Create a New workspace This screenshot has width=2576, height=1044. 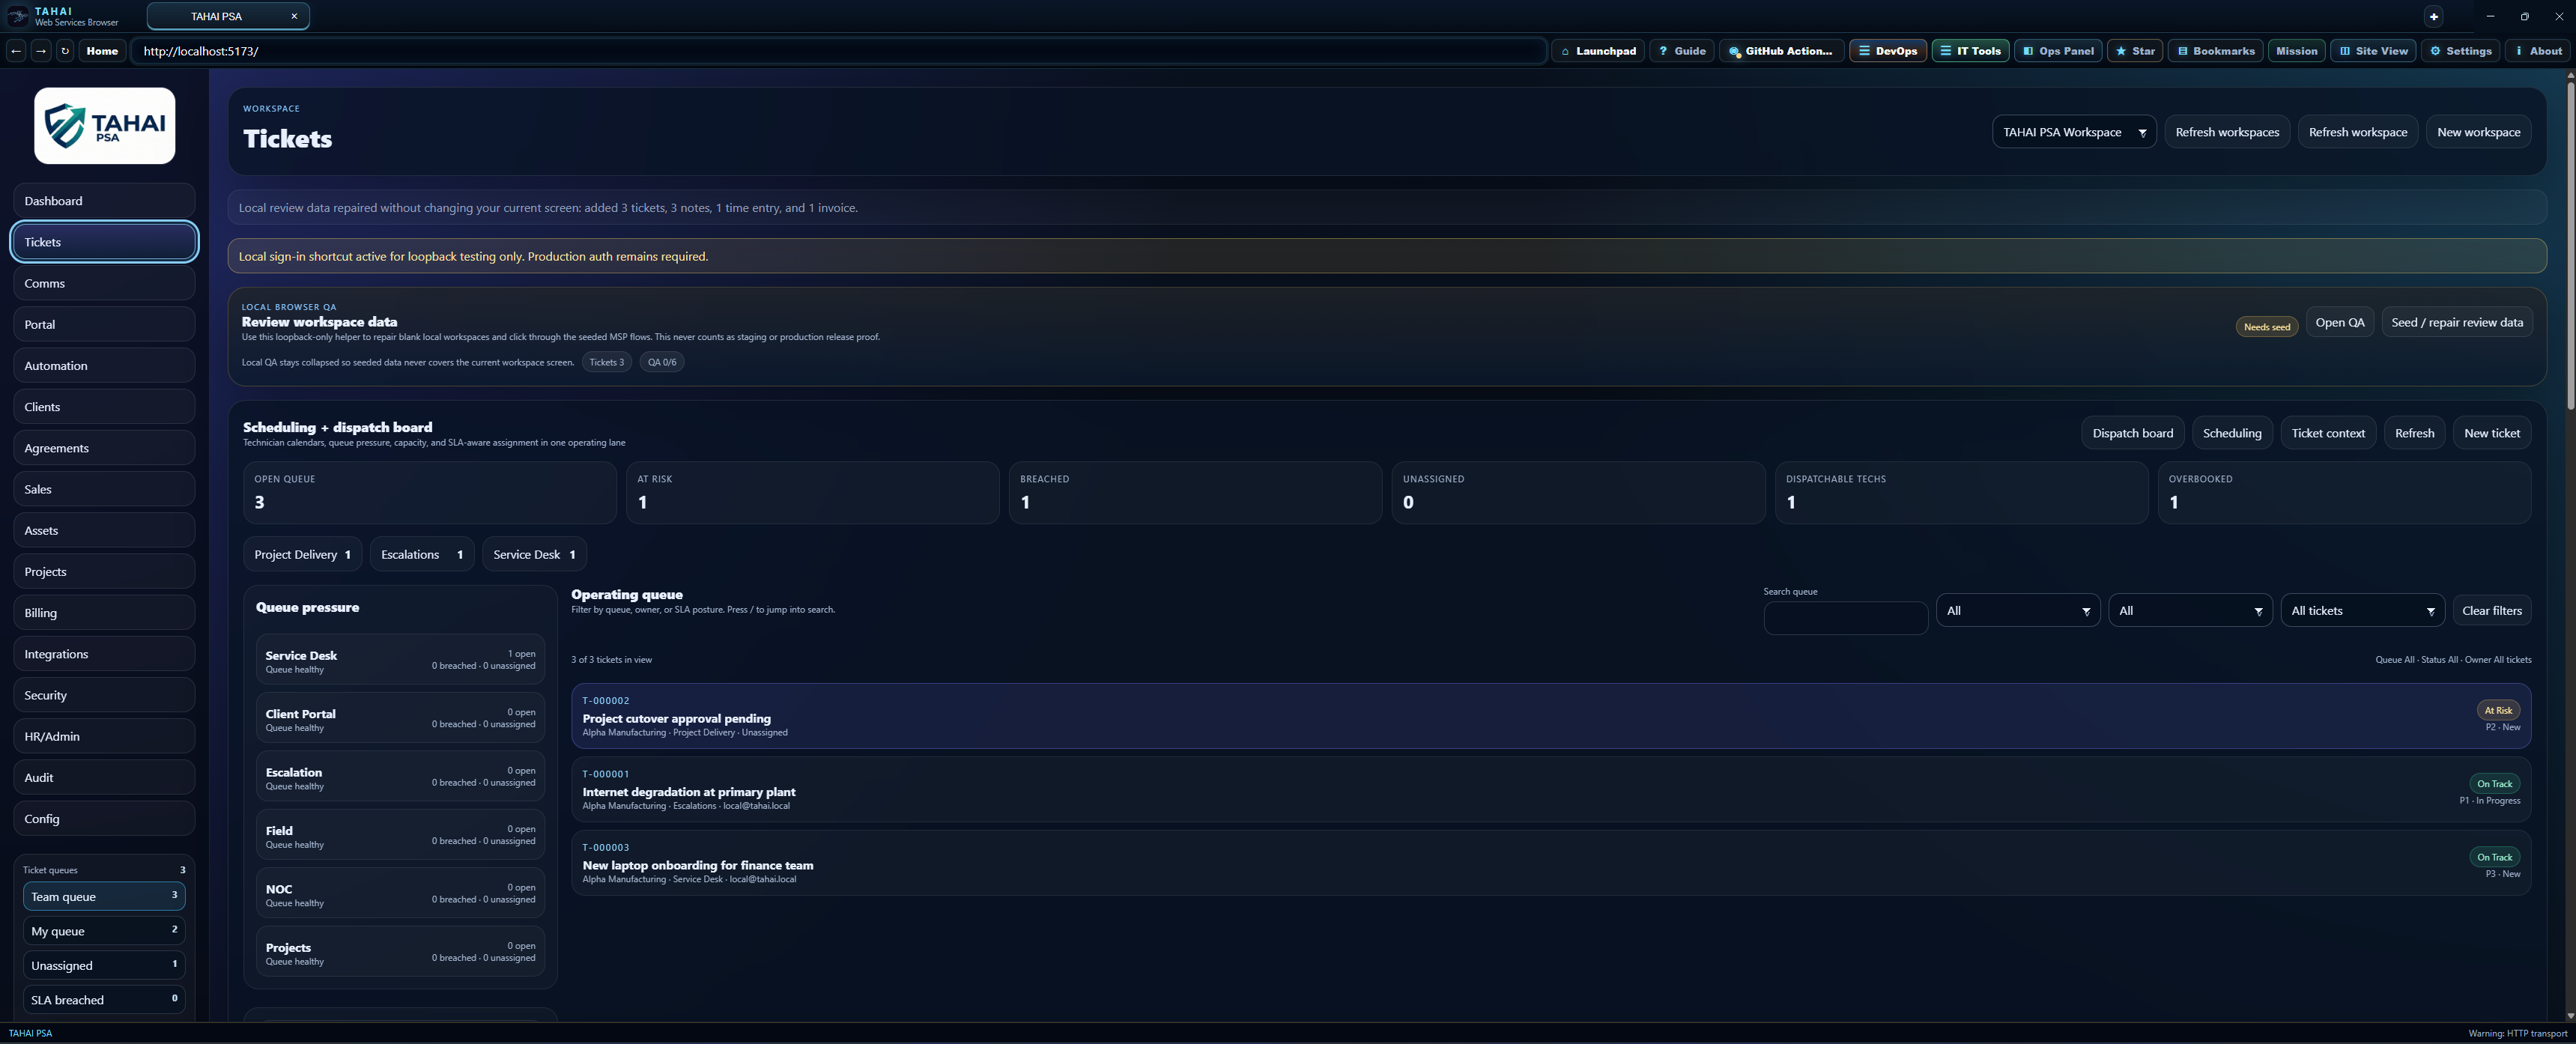[2478, 132]
